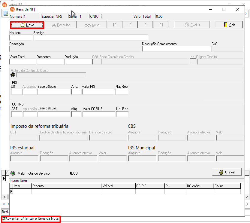Click the Produto column header
Viewport: 250px width, 223px height.
point(67,186)
